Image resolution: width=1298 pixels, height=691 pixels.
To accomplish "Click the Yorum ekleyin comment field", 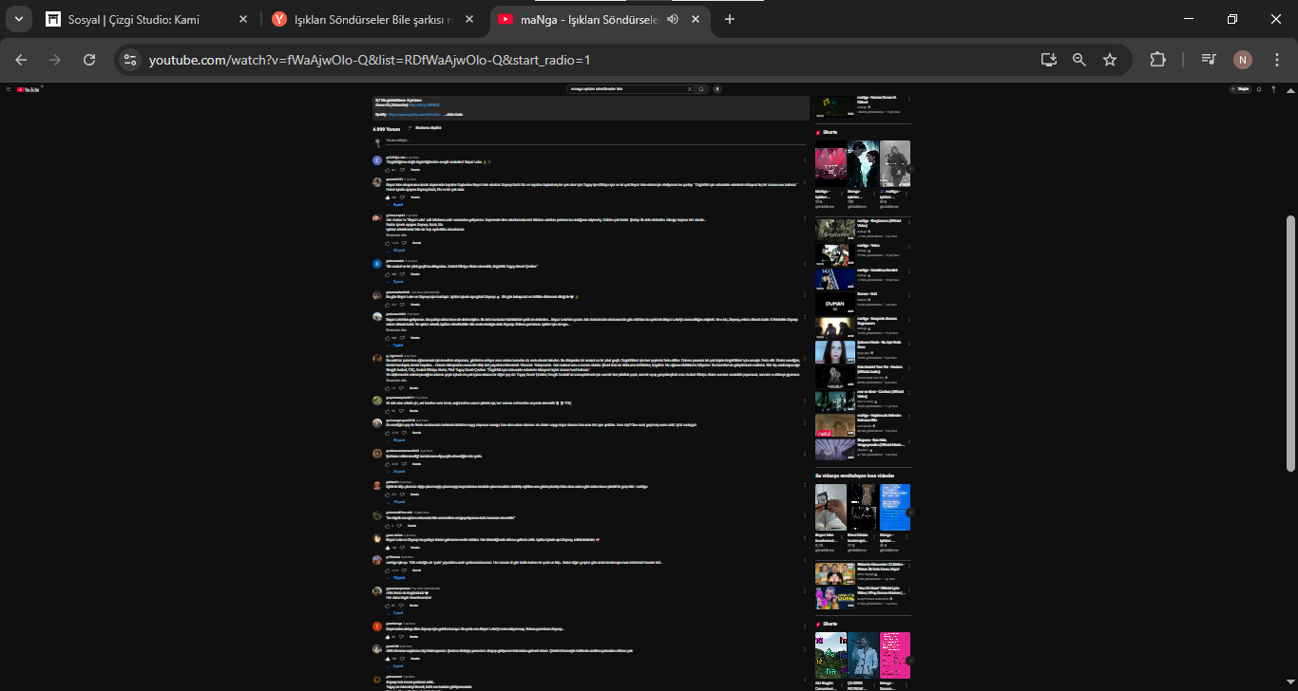I will click(x=596, y=140).
